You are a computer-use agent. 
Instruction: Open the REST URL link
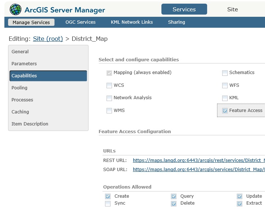coord(199,160)
